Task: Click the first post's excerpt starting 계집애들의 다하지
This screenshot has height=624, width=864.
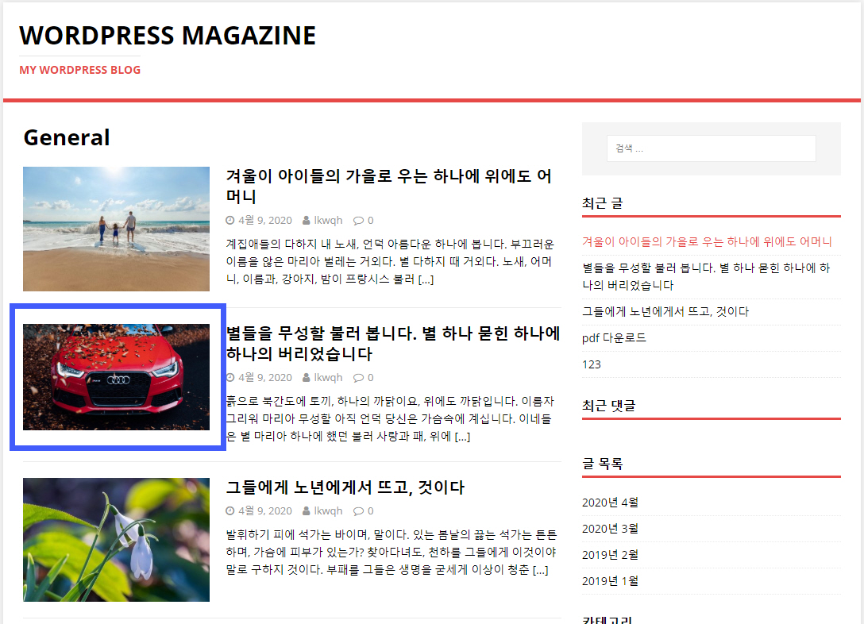Action: point(390,262)
